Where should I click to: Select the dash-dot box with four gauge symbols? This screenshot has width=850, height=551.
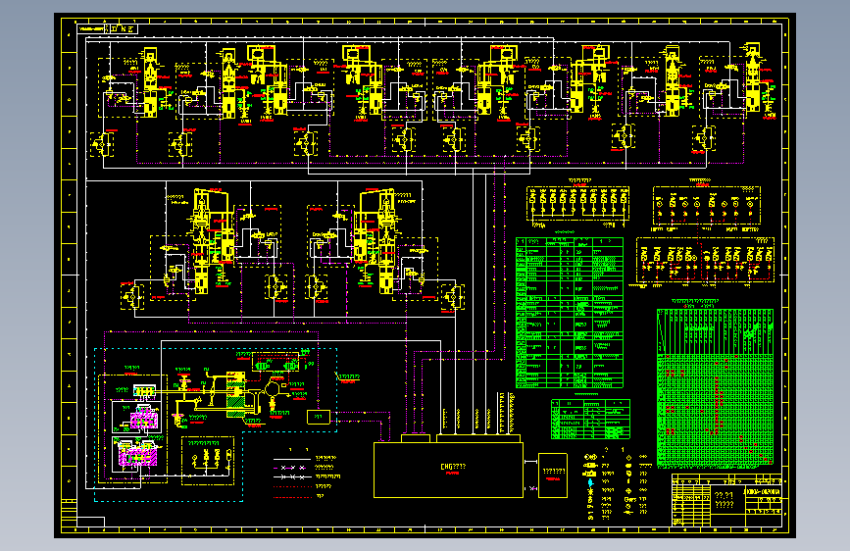click(x=208, y=461)
